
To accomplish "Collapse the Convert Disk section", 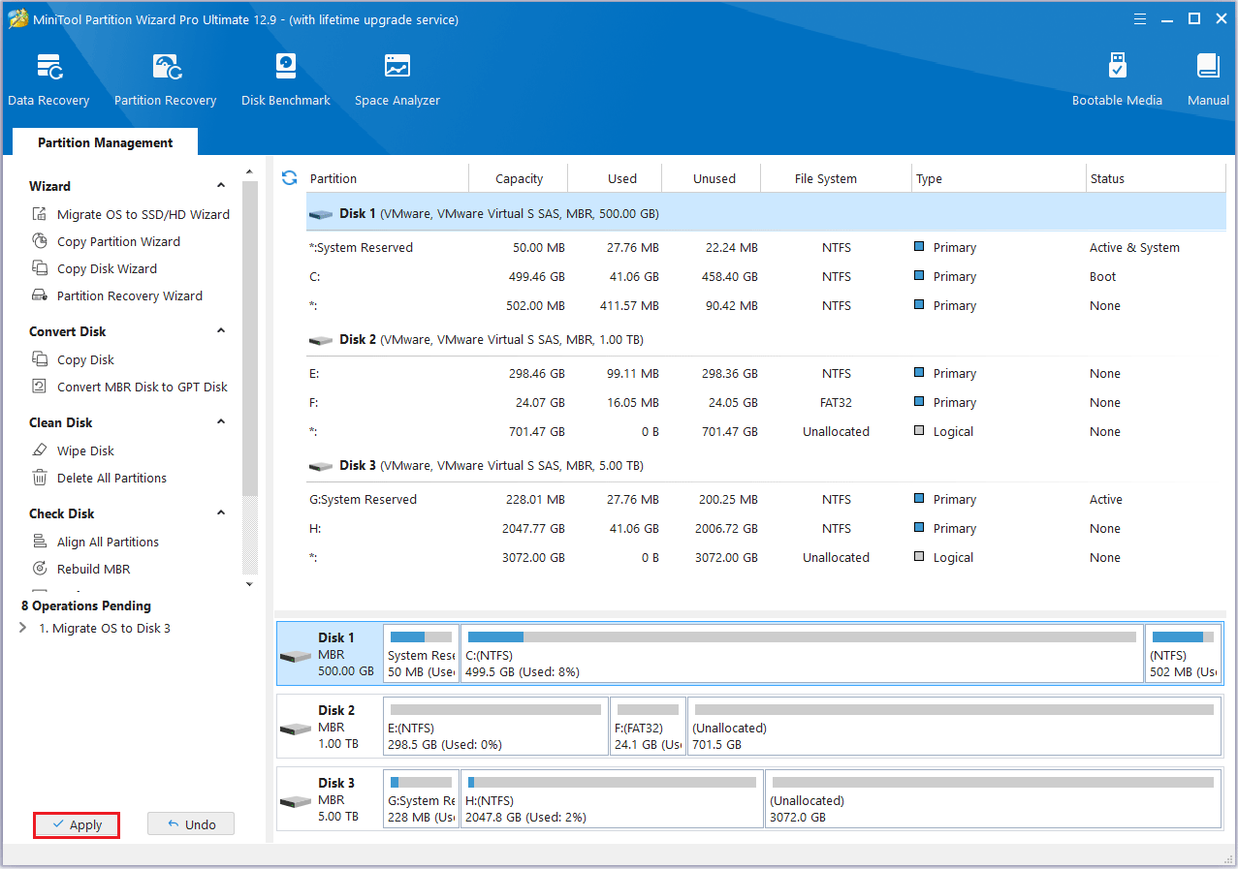I will pos(221,330).
